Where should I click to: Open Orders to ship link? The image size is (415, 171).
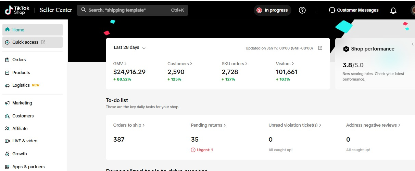point(129,125)
